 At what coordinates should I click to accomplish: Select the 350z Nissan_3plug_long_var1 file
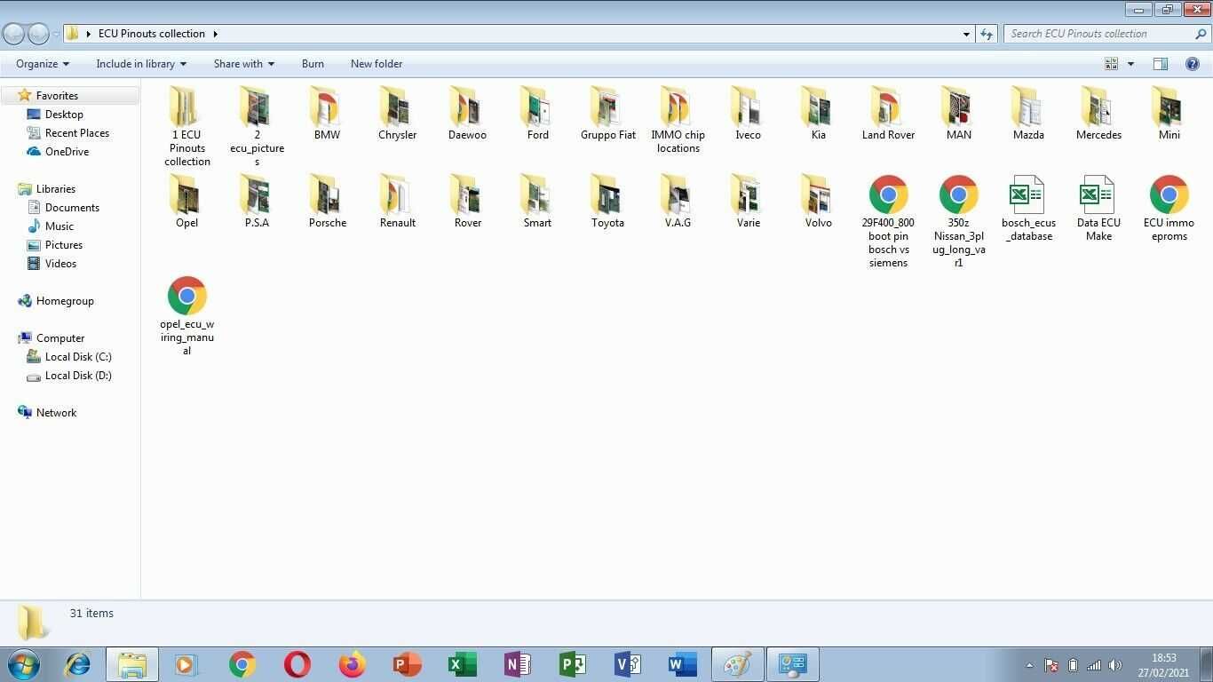pyautogui.click(x=958, y=222)
